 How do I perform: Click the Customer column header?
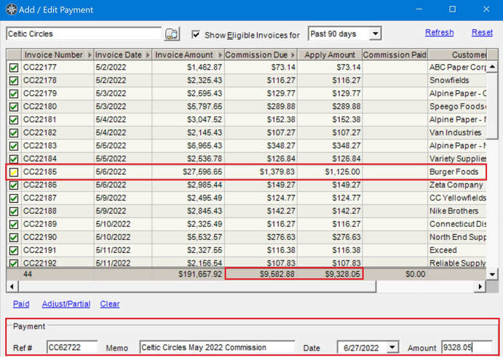coord(457,55)
